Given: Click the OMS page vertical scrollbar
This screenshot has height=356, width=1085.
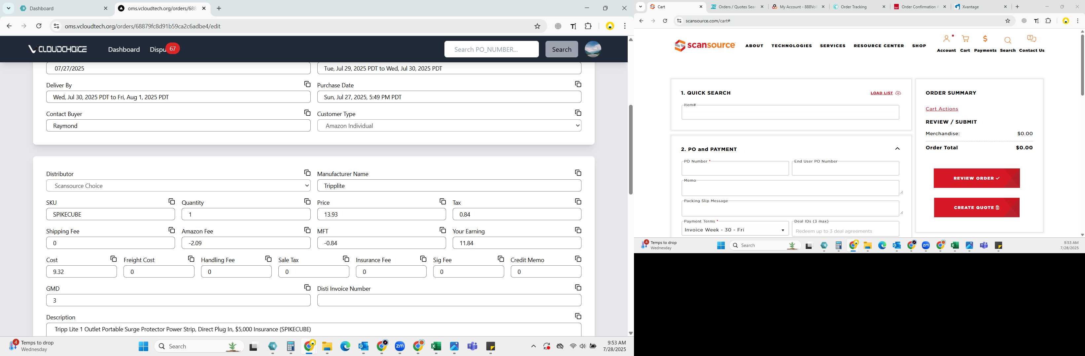Looking at the screenshot, I should 631,149.
